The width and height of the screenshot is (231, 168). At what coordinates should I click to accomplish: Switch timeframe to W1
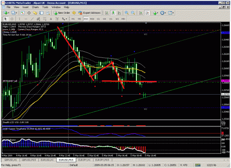point(117,19)
